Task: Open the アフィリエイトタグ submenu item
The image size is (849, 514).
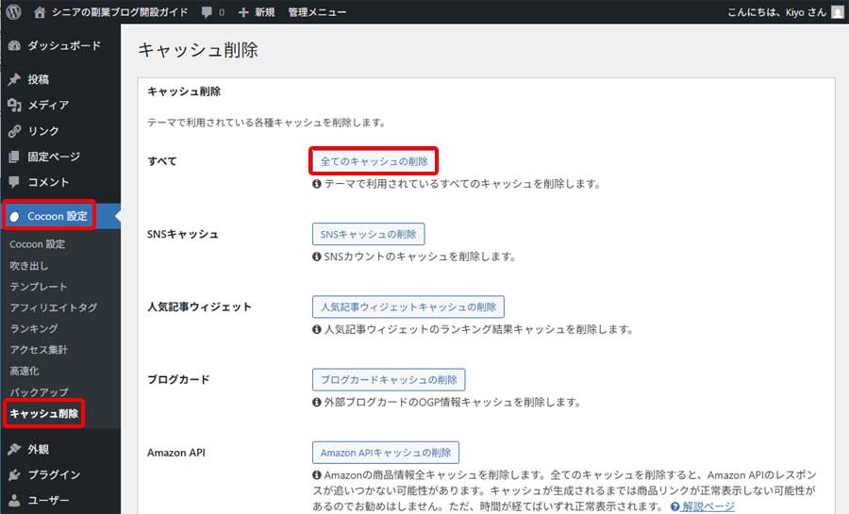Action: pyautogui.click(x=53, y=307)
